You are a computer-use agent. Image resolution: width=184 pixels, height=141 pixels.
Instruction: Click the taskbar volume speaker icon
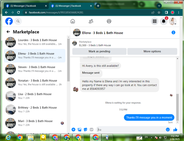[x=160, y=138]
